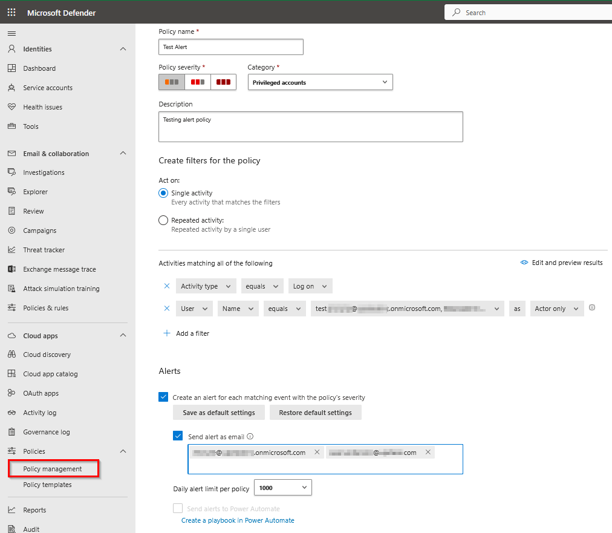612x533 pixels.
Task: Select medium severity red indicator
Action: pos(198,82)
